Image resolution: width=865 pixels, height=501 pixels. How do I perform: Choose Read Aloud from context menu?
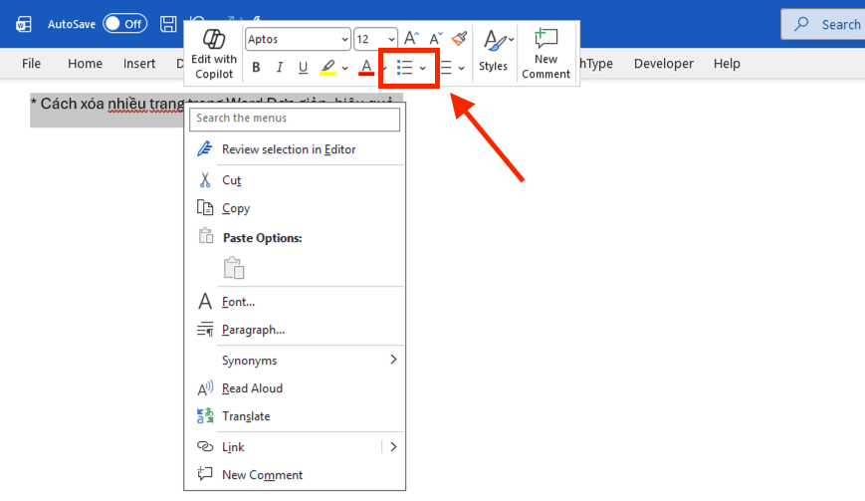coord(295,388)
